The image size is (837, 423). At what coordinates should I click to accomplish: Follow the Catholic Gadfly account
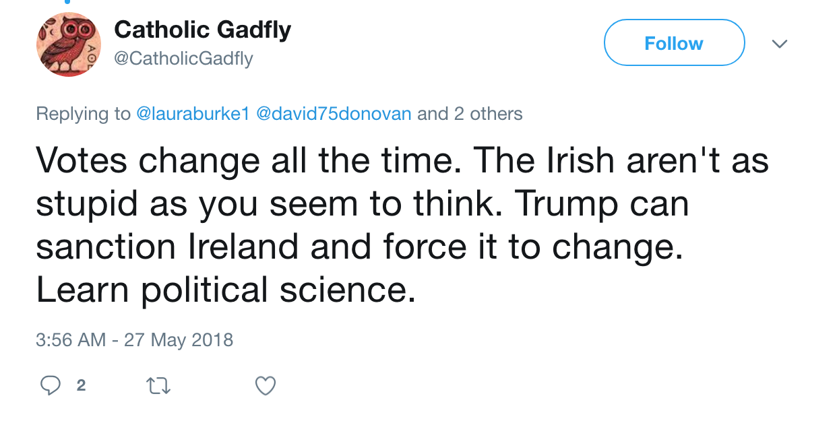(x=673, y=43)
